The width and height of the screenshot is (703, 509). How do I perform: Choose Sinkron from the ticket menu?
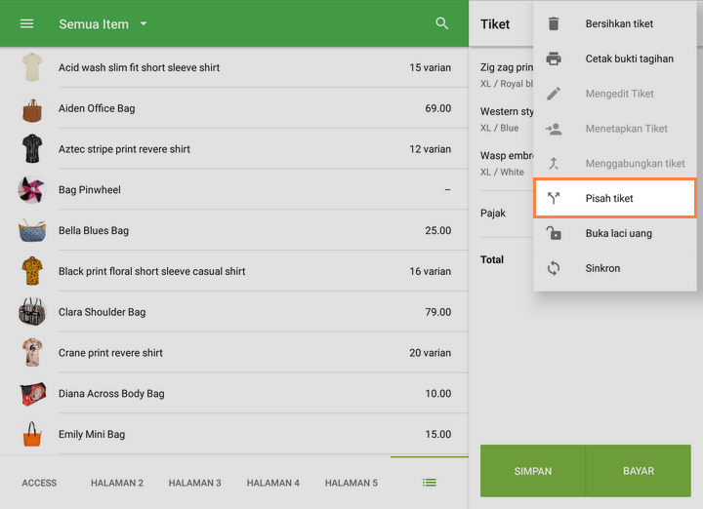pos(602,268)
